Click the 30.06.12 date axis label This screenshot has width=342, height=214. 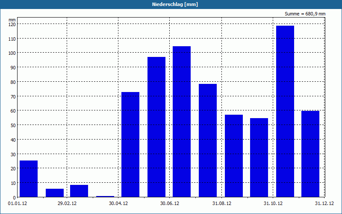point(170,204)
